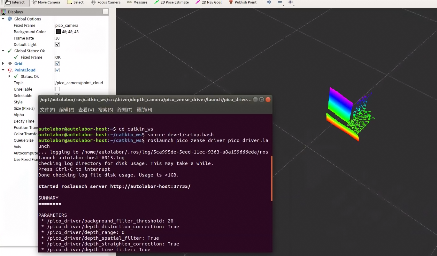Open the terminal 编辑(E) menu
This screenshot has width=437, height=256.
pyautogui.click(x=66, y=110)
